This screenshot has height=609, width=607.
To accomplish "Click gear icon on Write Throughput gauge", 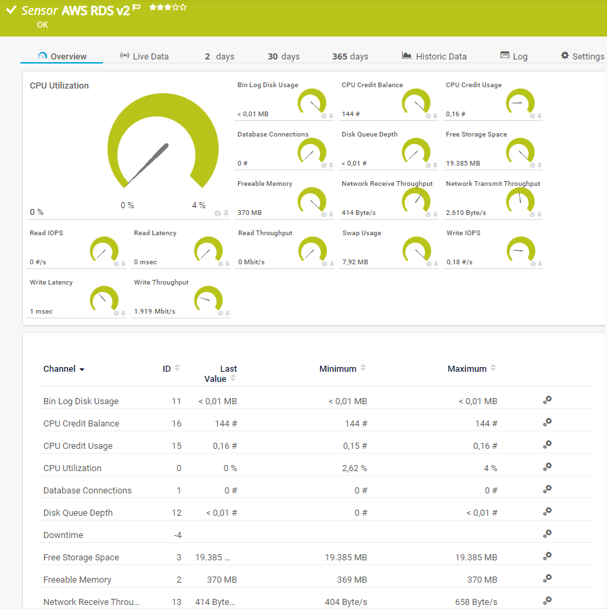I will coord(219,314).
